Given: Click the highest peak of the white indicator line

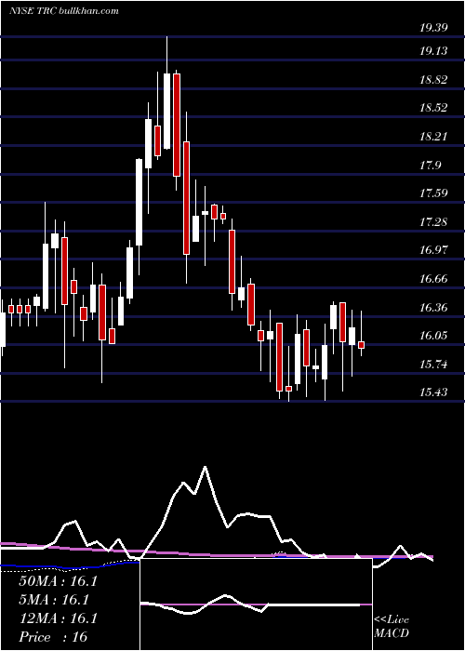Looking at the screenshot, I should coord(205,467).
